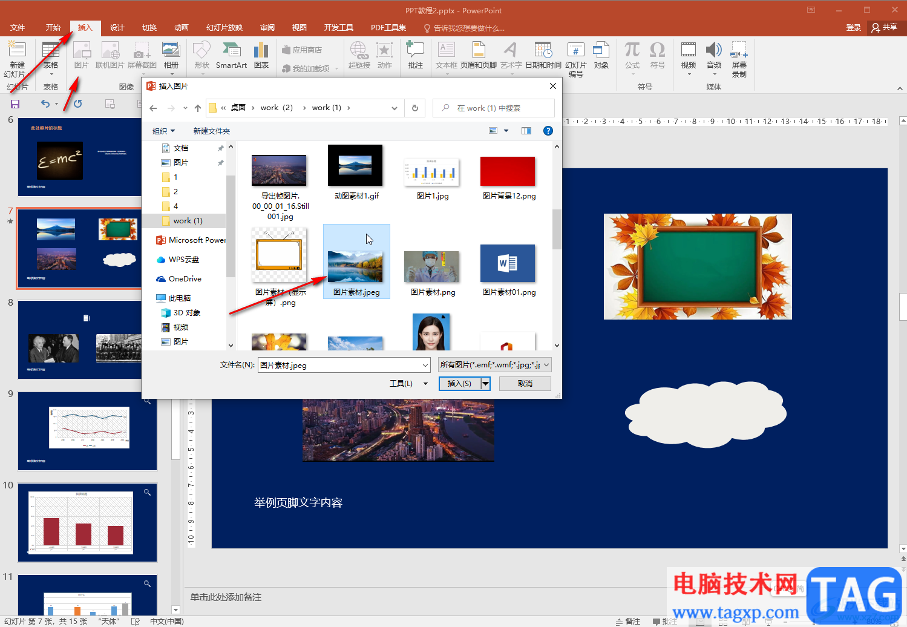Expand the Insert (插入) button arrow
Screen dimensions: 907x627
[x=485, y=384]
